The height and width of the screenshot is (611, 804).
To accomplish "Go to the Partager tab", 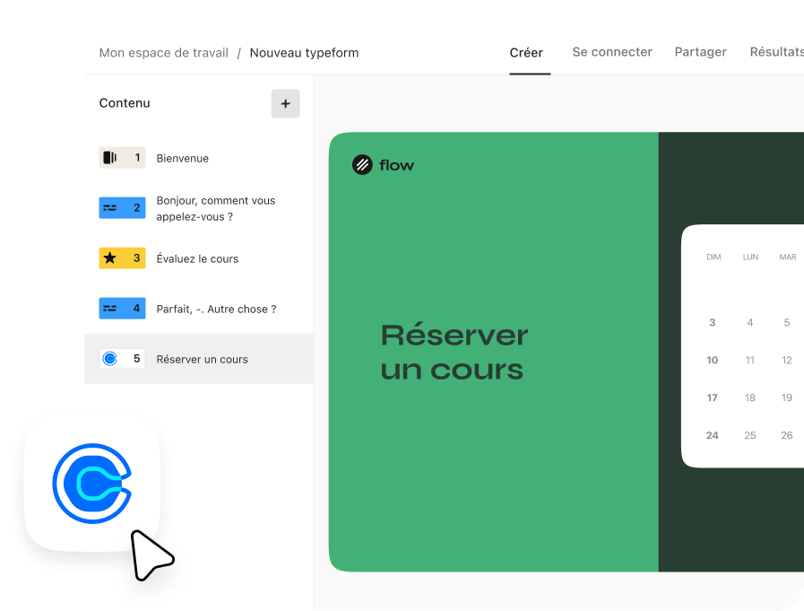I will 700,52.
